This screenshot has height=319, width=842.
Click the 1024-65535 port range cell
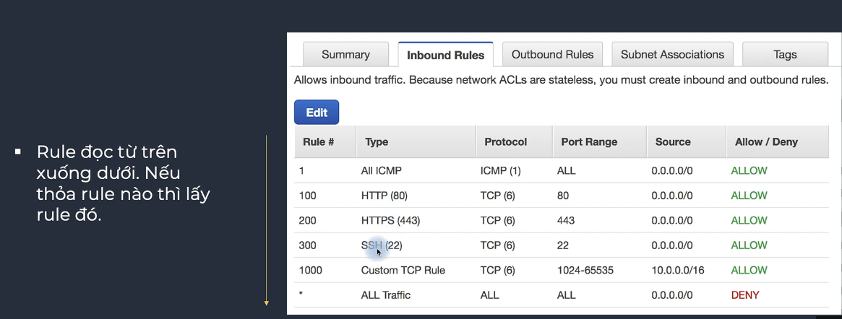coord(589,270)
